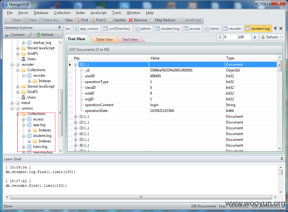The width and height of the screenshot is (288, 212).
Task: Open the dropdown arrow next to Refresh
Action: pyautogui.click(x=282, y=37)
